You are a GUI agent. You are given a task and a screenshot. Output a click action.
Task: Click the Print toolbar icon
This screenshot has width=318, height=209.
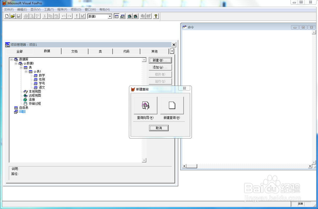click(26, 16)
